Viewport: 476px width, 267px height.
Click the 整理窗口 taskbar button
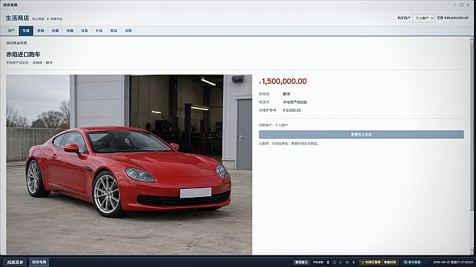click(301, 262)
